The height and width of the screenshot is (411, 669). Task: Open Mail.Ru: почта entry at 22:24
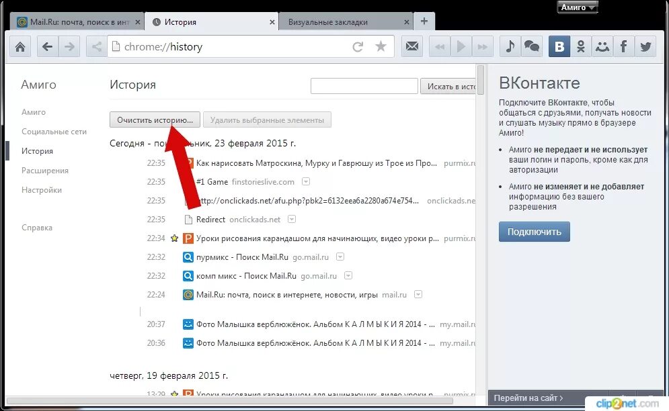[x=286, y=295]
